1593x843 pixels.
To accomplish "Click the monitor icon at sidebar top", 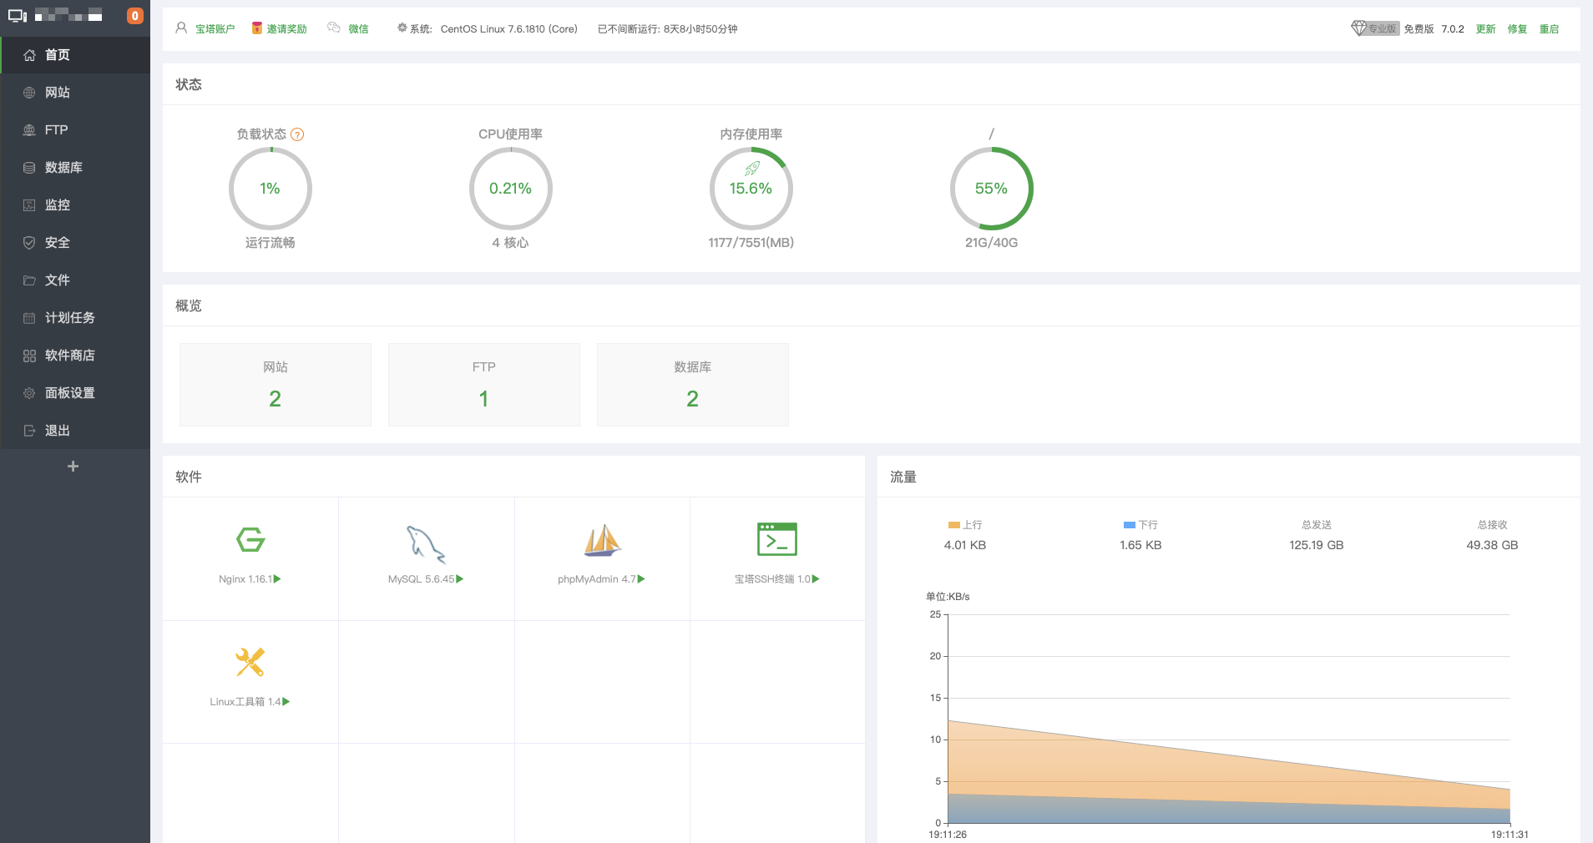I will pyautogui.click(x=18, y=16).
